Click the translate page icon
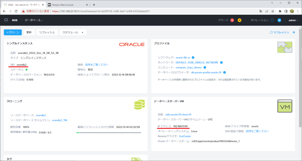 (x=261, y=11)
